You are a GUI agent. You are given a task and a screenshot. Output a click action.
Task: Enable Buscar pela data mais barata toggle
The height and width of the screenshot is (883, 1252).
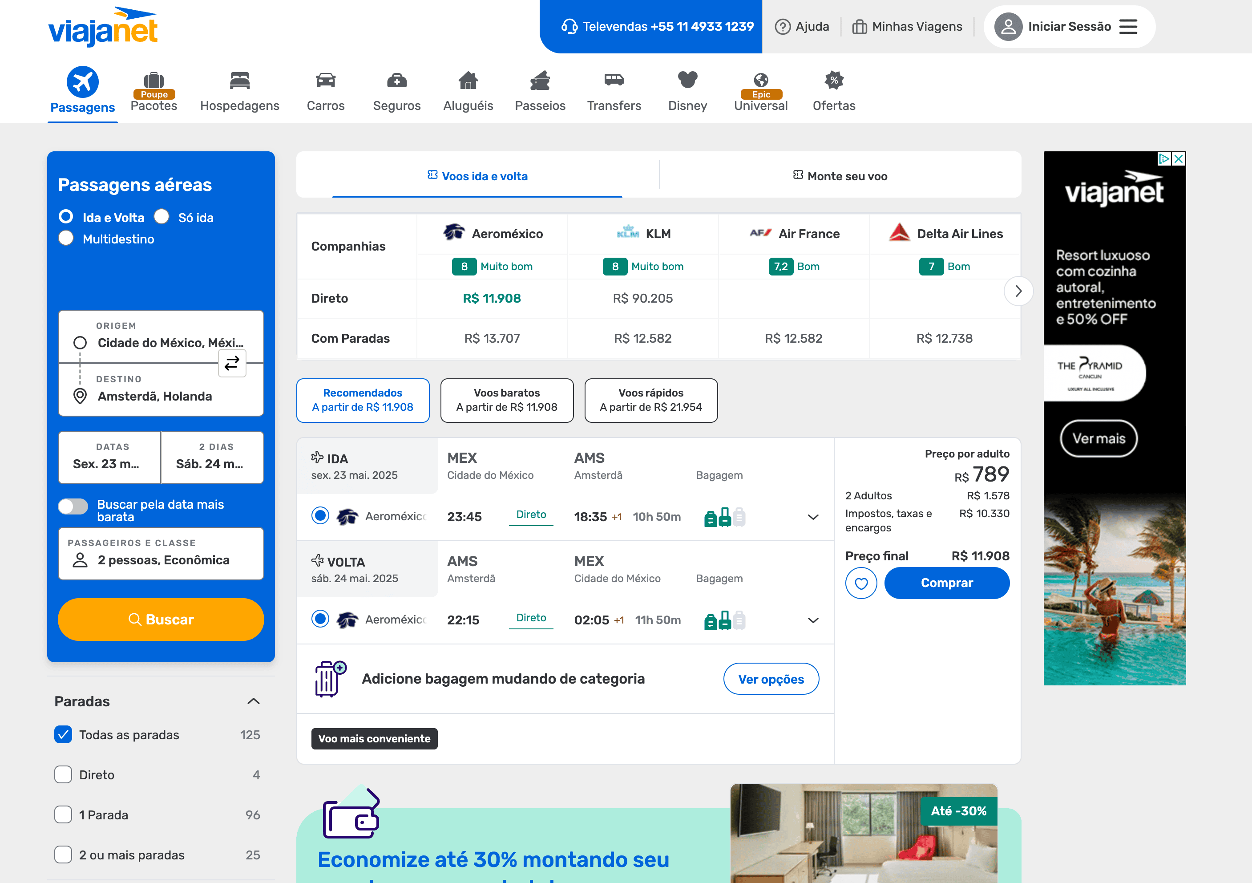click(73, 506)
